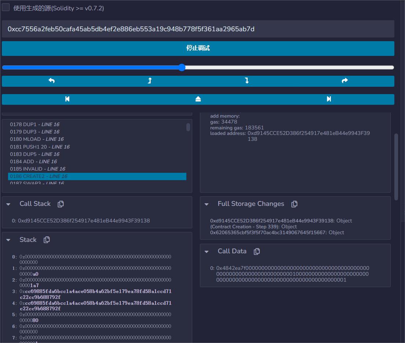Enable the use generated sources checkbox
The width and height of the screenshot is (405, 343).
[x=6, y=7]
